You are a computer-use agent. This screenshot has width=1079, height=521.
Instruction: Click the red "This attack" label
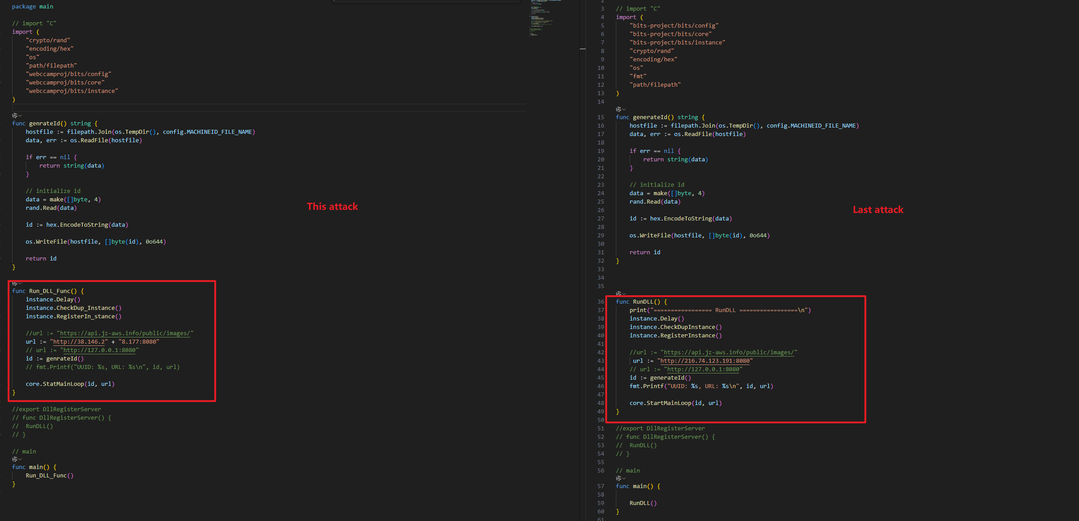coord(332,207)
